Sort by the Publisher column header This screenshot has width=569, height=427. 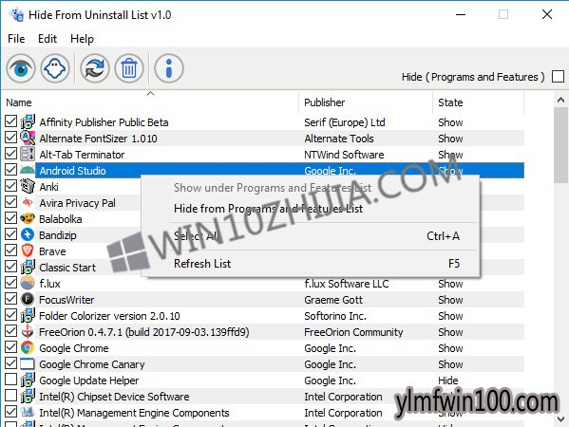(366, 102)
